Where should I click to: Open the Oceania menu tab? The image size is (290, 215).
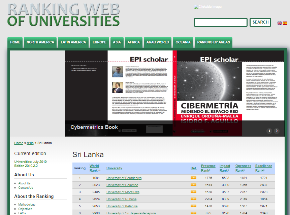(x=183, y=42)
